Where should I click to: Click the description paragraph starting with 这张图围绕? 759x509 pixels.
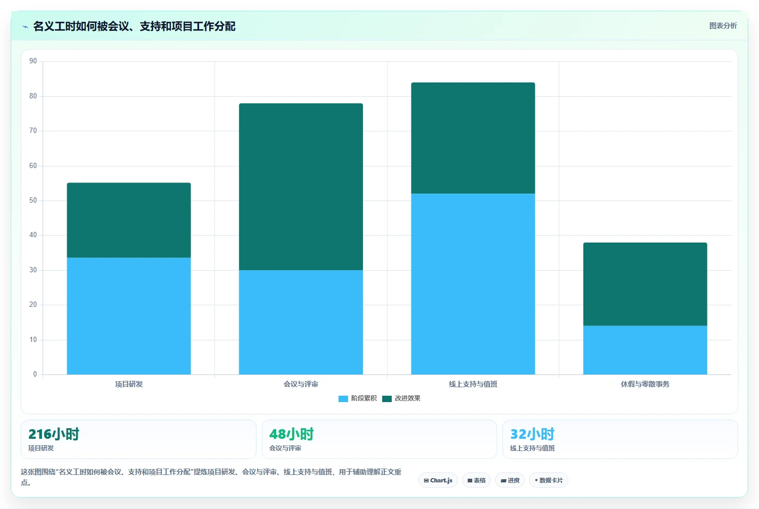[x=211, y=477]
